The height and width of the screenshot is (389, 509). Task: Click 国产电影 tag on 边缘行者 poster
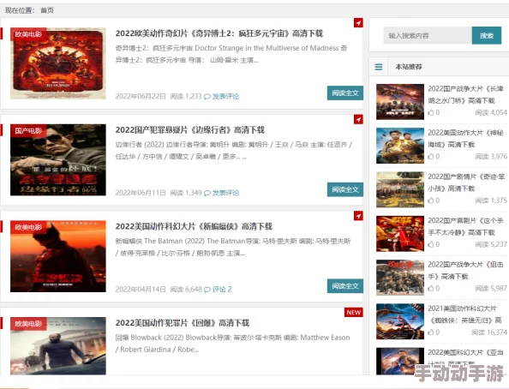(28, 130)
